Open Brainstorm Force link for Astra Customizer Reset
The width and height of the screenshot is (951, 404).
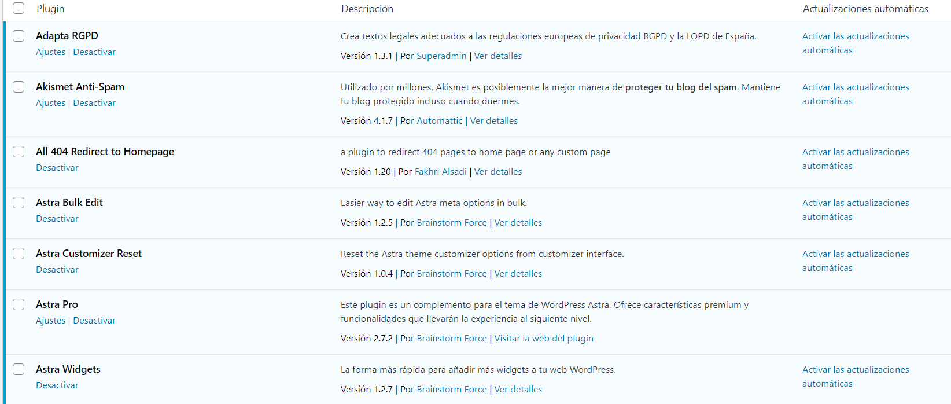point(452,274)
